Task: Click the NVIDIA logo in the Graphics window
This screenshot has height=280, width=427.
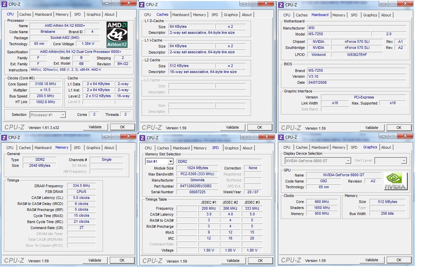Action: [396, 181]
